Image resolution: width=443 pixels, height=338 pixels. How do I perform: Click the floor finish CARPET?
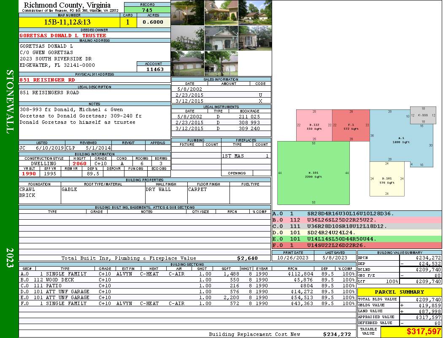click(x=197, y=189)
